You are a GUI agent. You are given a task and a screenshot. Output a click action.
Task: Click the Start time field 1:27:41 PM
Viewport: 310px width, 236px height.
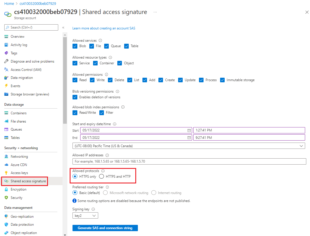tap(249, 130)
